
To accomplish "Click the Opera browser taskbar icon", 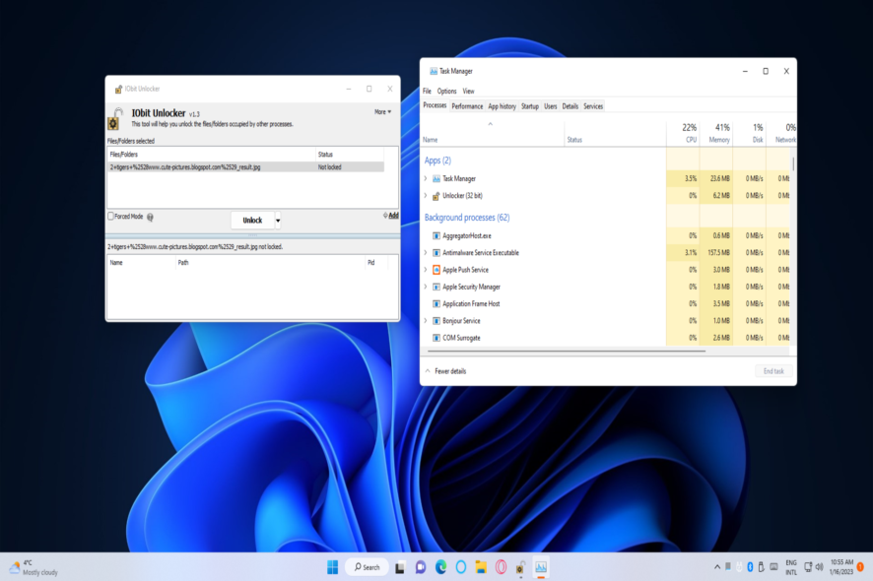I will (502, 567).
